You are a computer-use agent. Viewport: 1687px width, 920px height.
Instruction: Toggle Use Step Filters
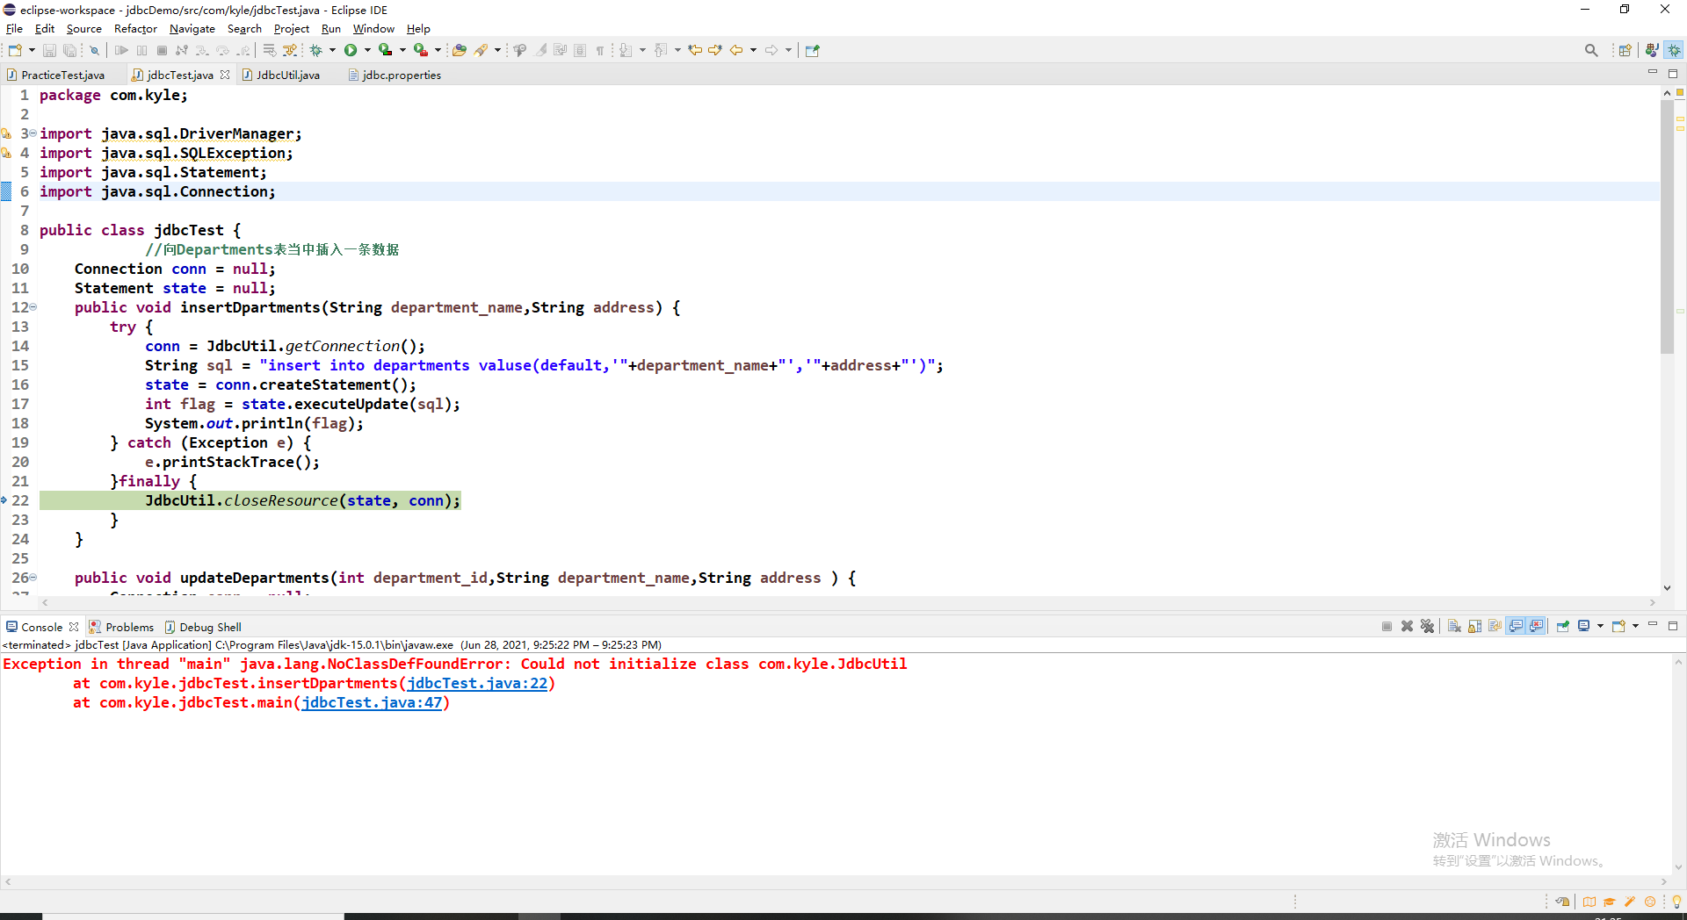[289, 50]
